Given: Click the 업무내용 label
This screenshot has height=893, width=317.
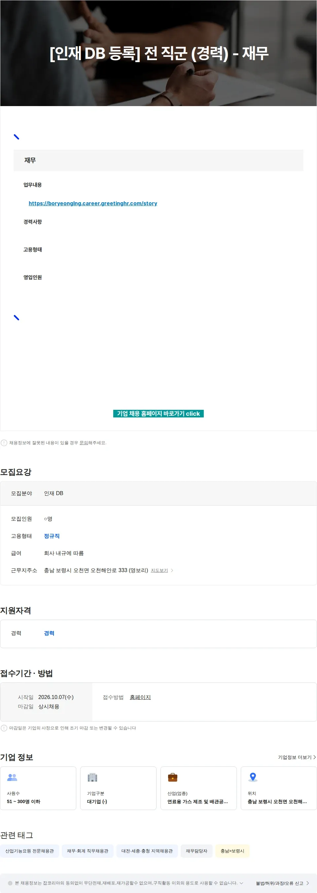Looking at the screenshot, I should [x=33, y=185].
